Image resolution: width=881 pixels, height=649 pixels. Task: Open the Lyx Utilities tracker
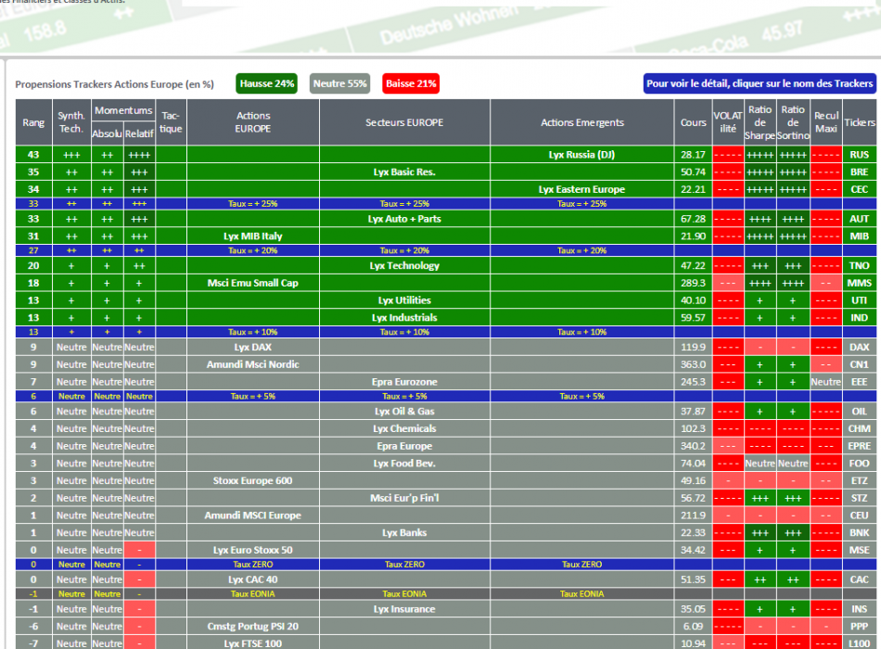[x=404, y=300]
